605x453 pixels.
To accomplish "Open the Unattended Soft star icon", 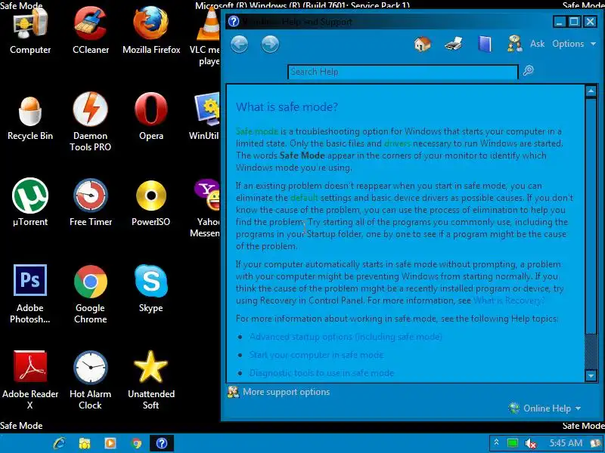I will [150, 381].
